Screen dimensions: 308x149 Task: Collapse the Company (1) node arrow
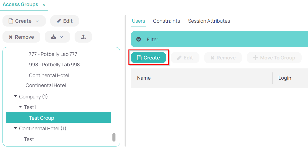15,96
